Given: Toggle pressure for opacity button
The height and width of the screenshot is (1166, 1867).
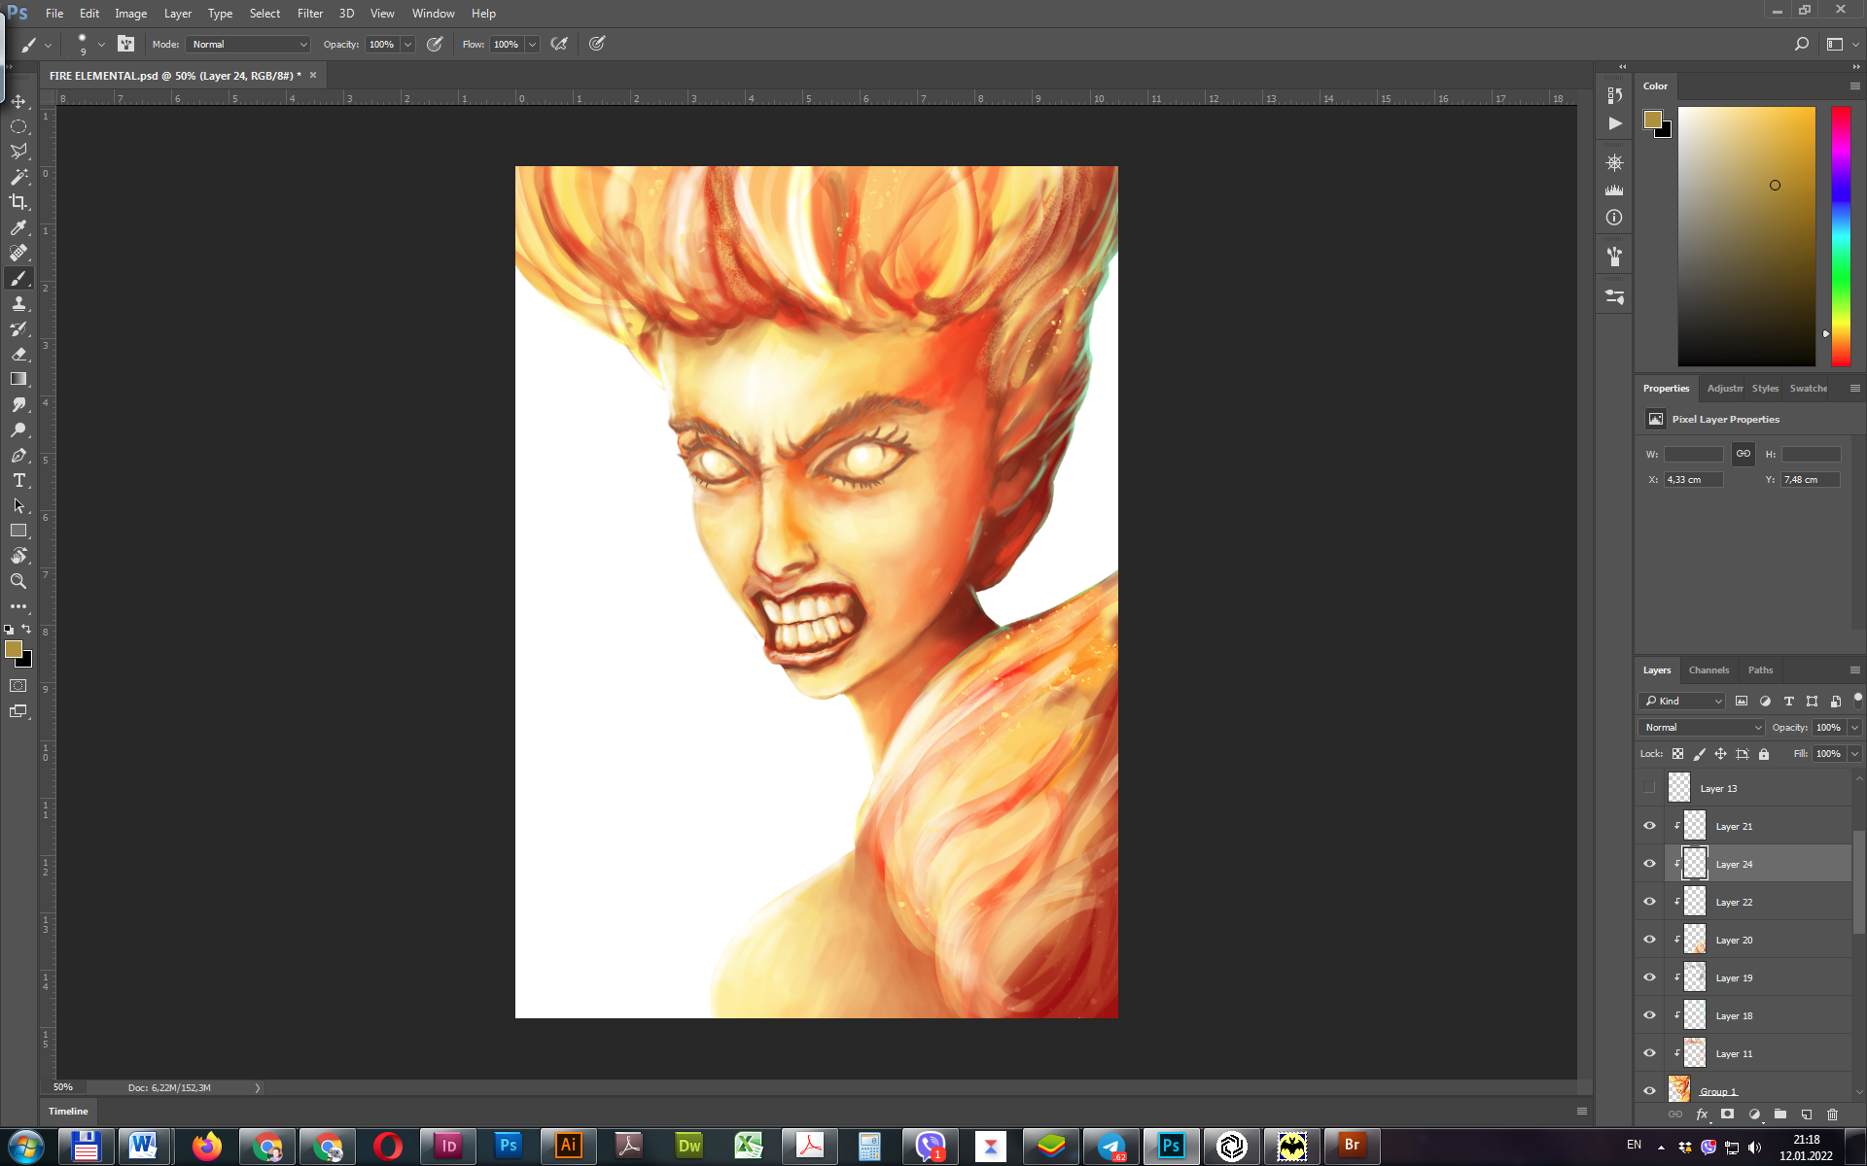Looking at the screenshot, I should point(435,44).
